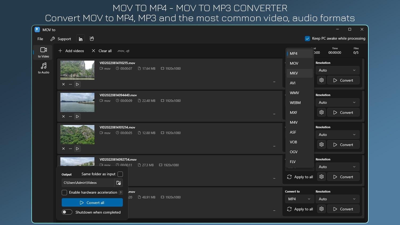400x225 pixels.
Task: Preview VID20220814110215.mov using its play icon
Action: click(x=77, y=84)
